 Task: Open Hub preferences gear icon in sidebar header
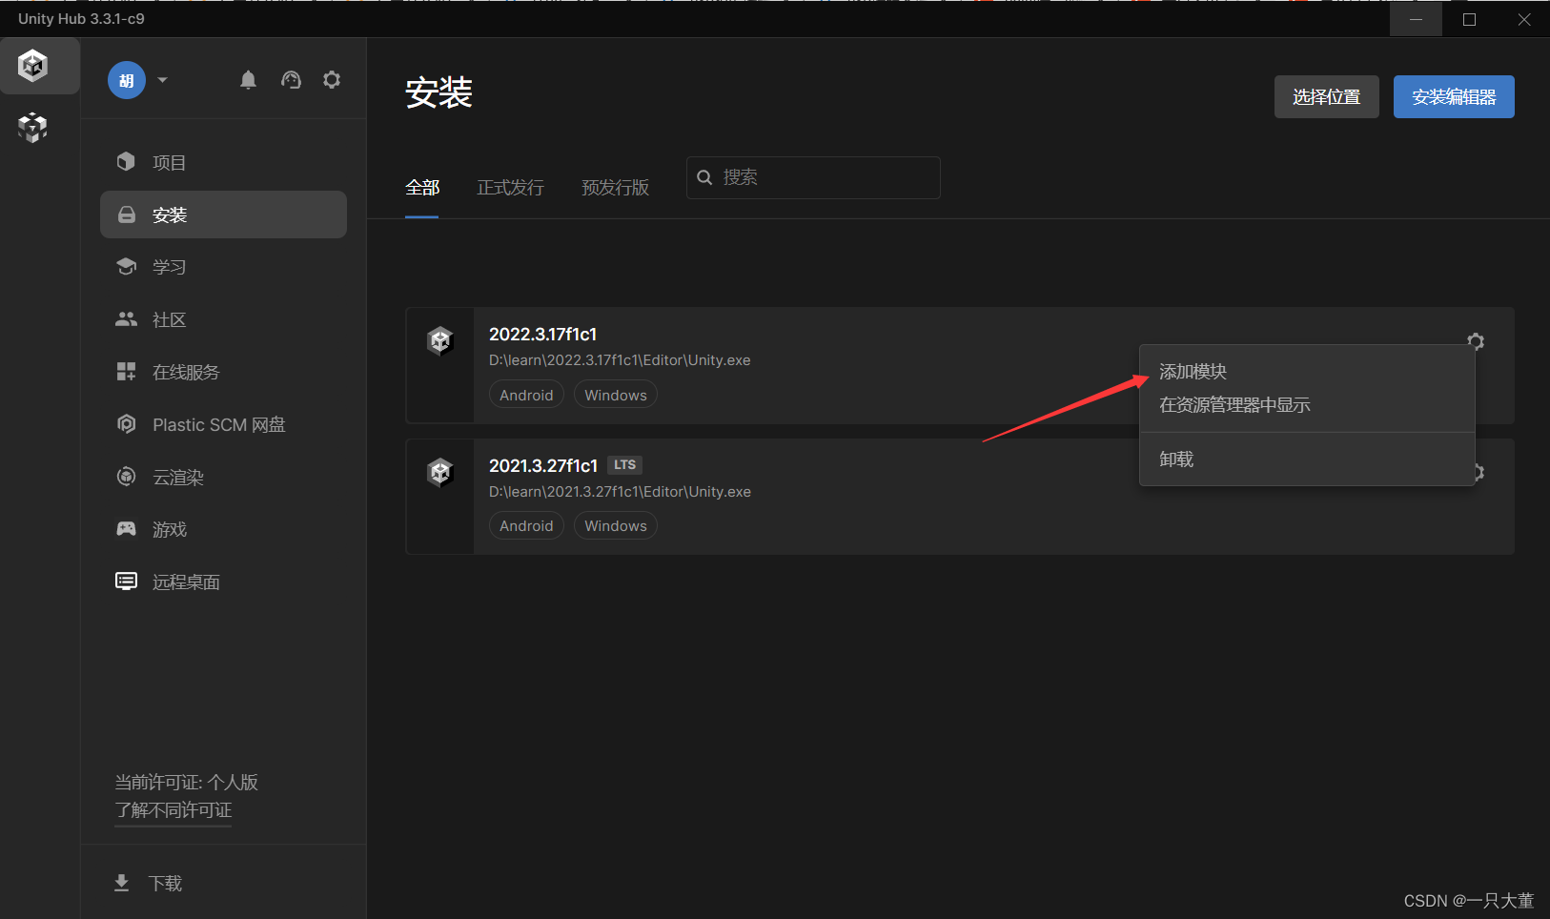coord(332,80)
